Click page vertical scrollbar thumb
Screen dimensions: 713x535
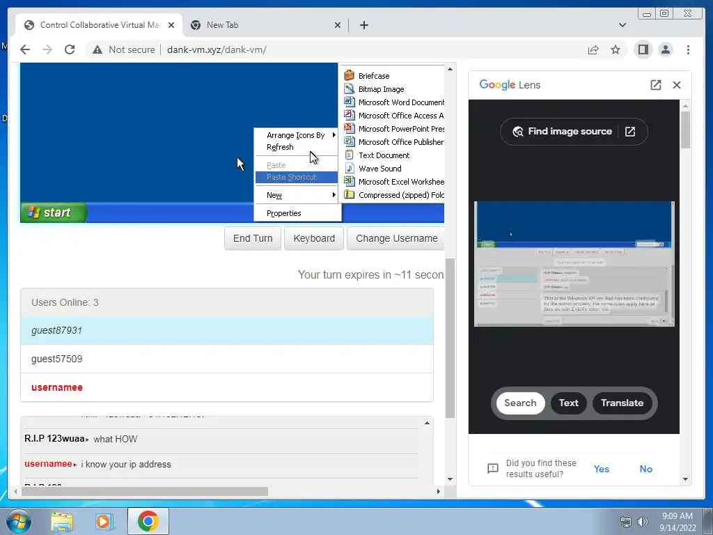[x=450, y=338]
